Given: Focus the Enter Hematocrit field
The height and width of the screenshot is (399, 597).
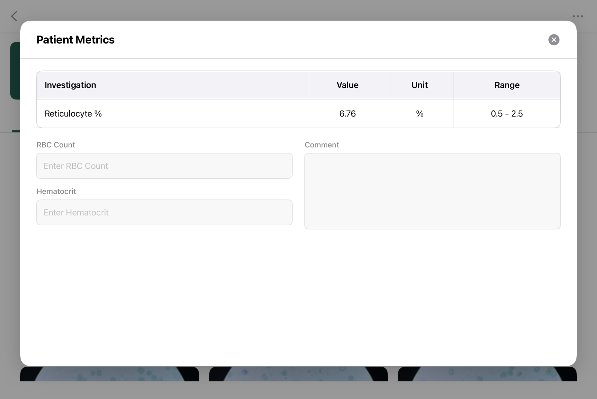Looking at the screenshot, I should [x=164, y=212].
